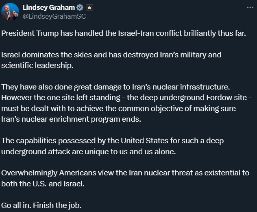Click the 'Go all in. Finish the job.' line
The height and width of the screenshot is (212, 257).
pyautogui.click(x=41, y=205)
